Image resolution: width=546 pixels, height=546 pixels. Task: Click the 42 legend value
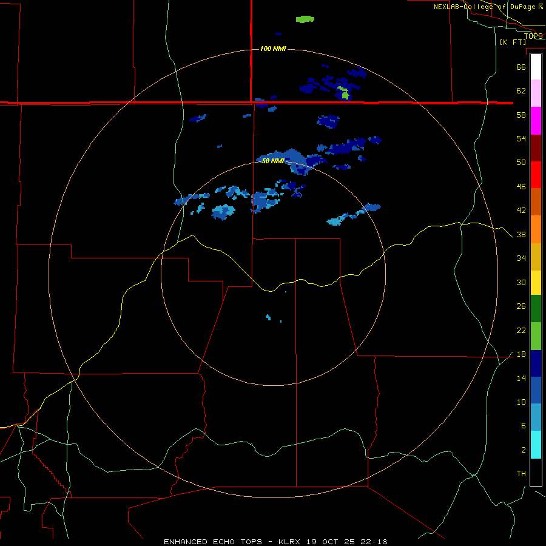tap(521, 211)
